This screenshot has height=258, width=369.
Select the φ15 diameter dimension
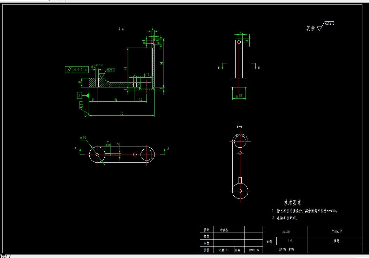pos(239,96)
